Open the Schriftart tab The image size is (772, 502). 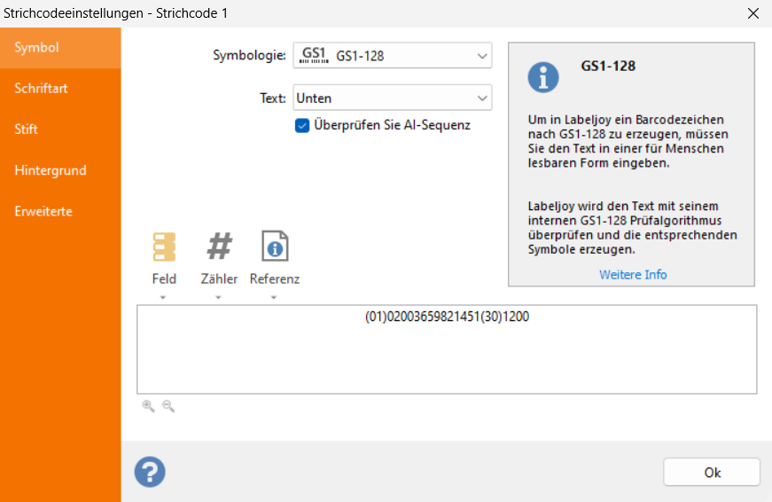pos(60,89)
